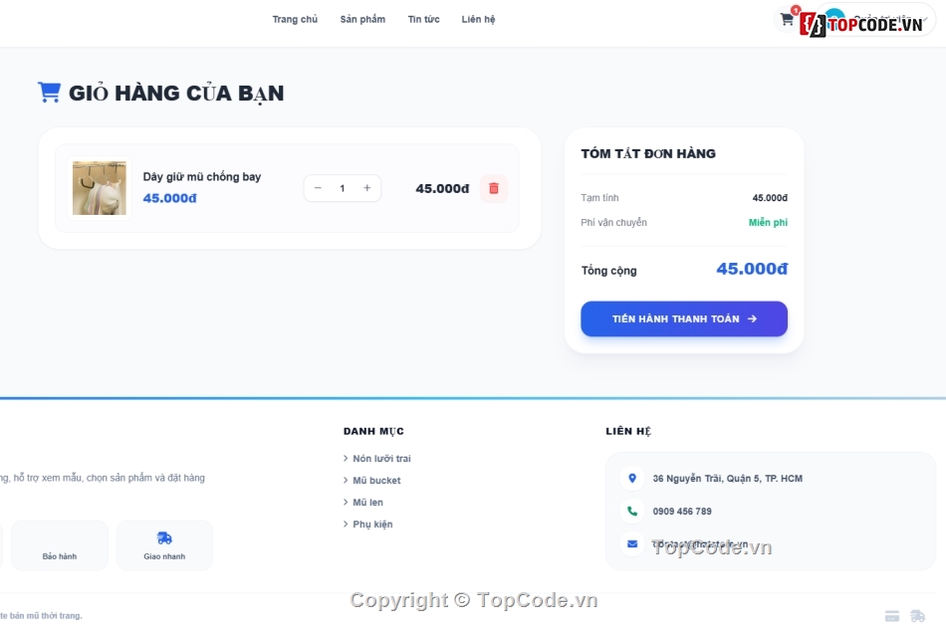Screen dimensions: 946x631
Task: Click phone number 0909 456 789
Action: 682,511
